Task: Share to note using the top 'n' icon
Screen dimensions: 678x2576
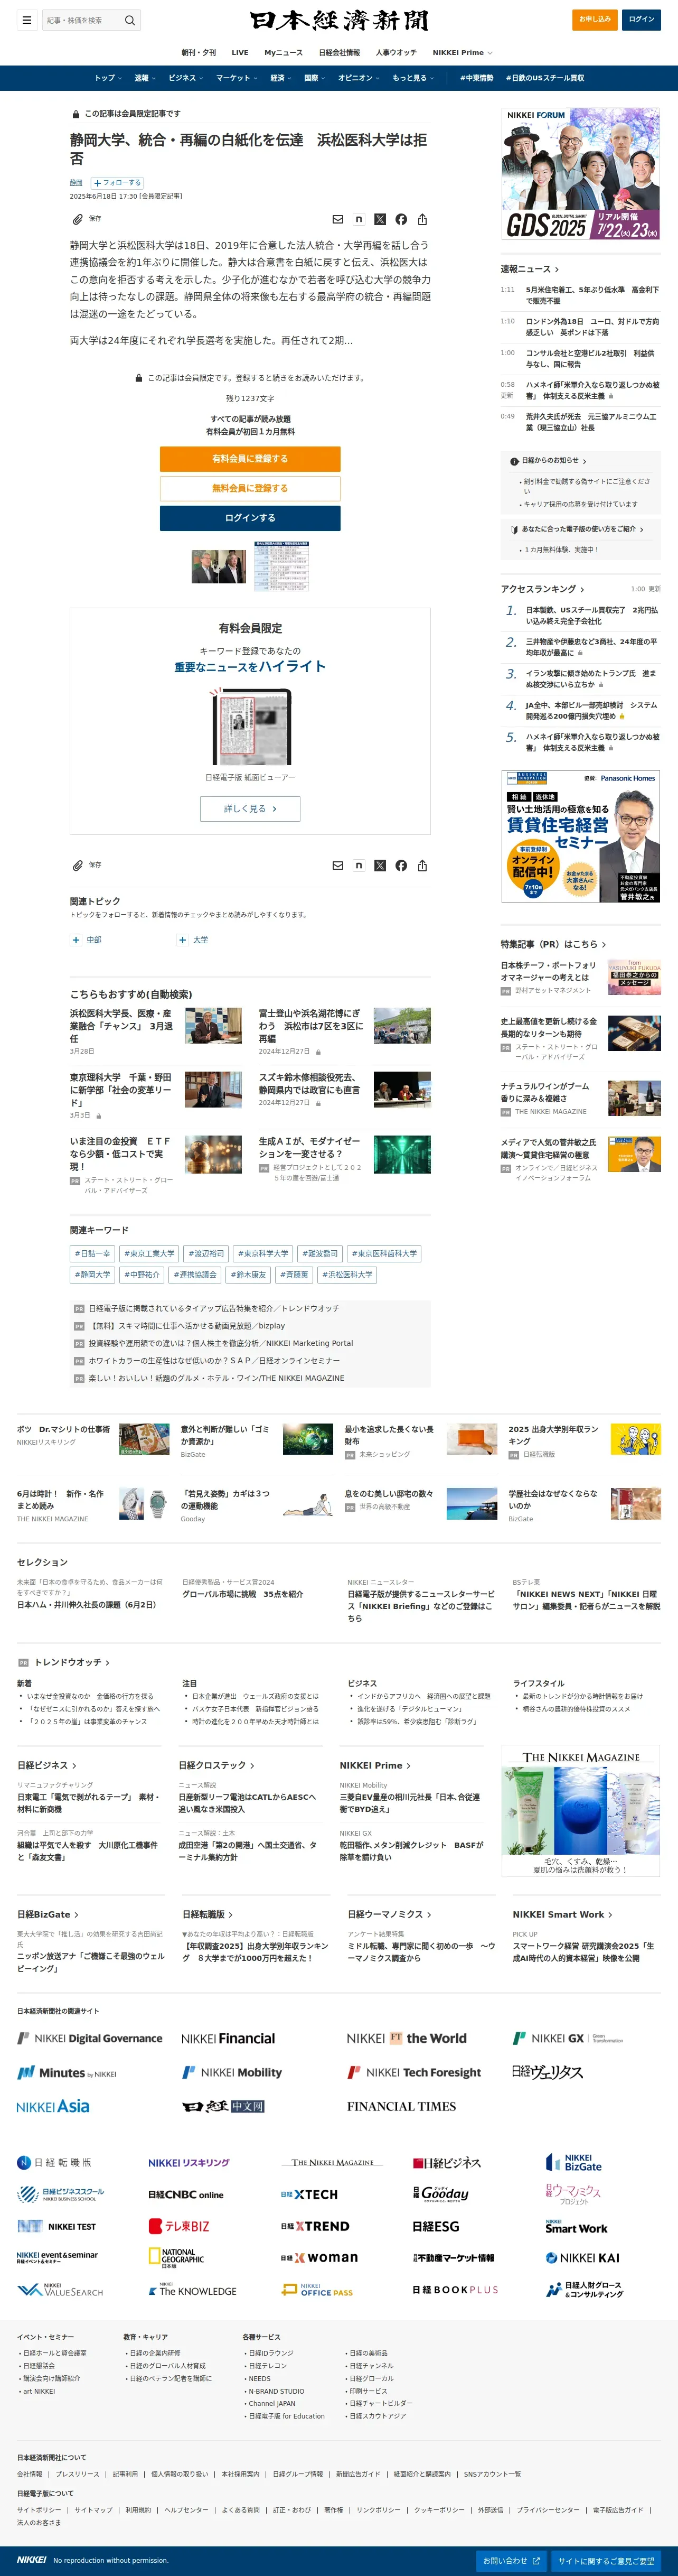Action: point(359,219)
